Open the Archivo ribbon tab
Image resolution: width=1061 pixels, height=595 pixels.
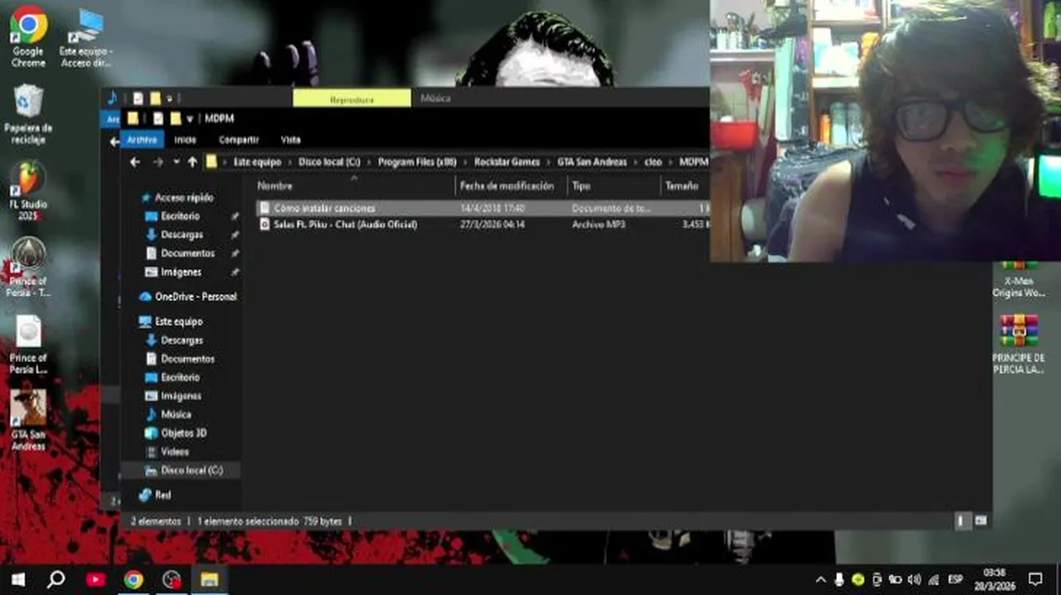(x=141, y=140)
